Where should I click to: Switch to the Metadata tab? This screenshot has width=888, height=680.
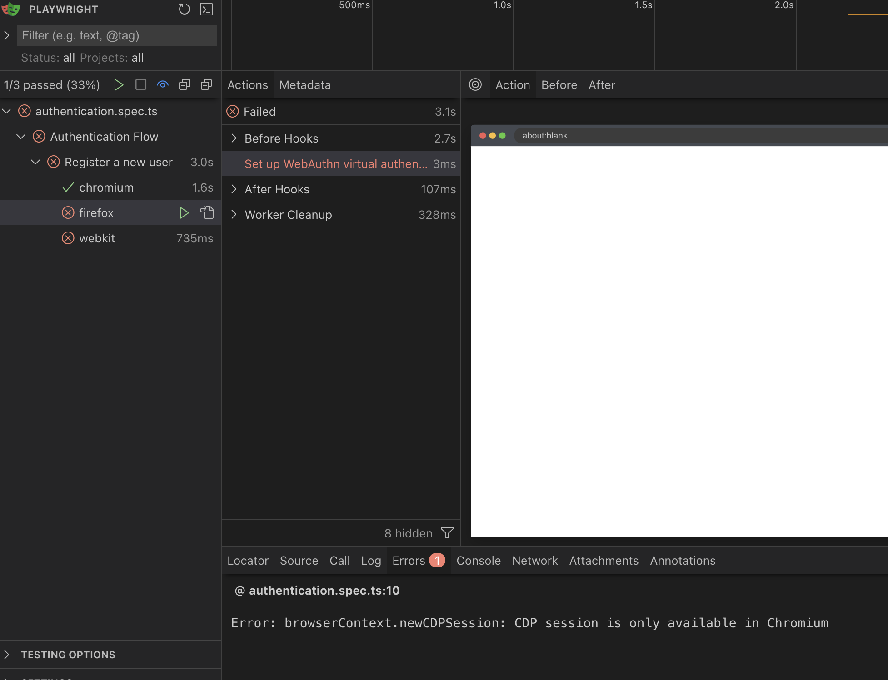click(x=305, y=85)
